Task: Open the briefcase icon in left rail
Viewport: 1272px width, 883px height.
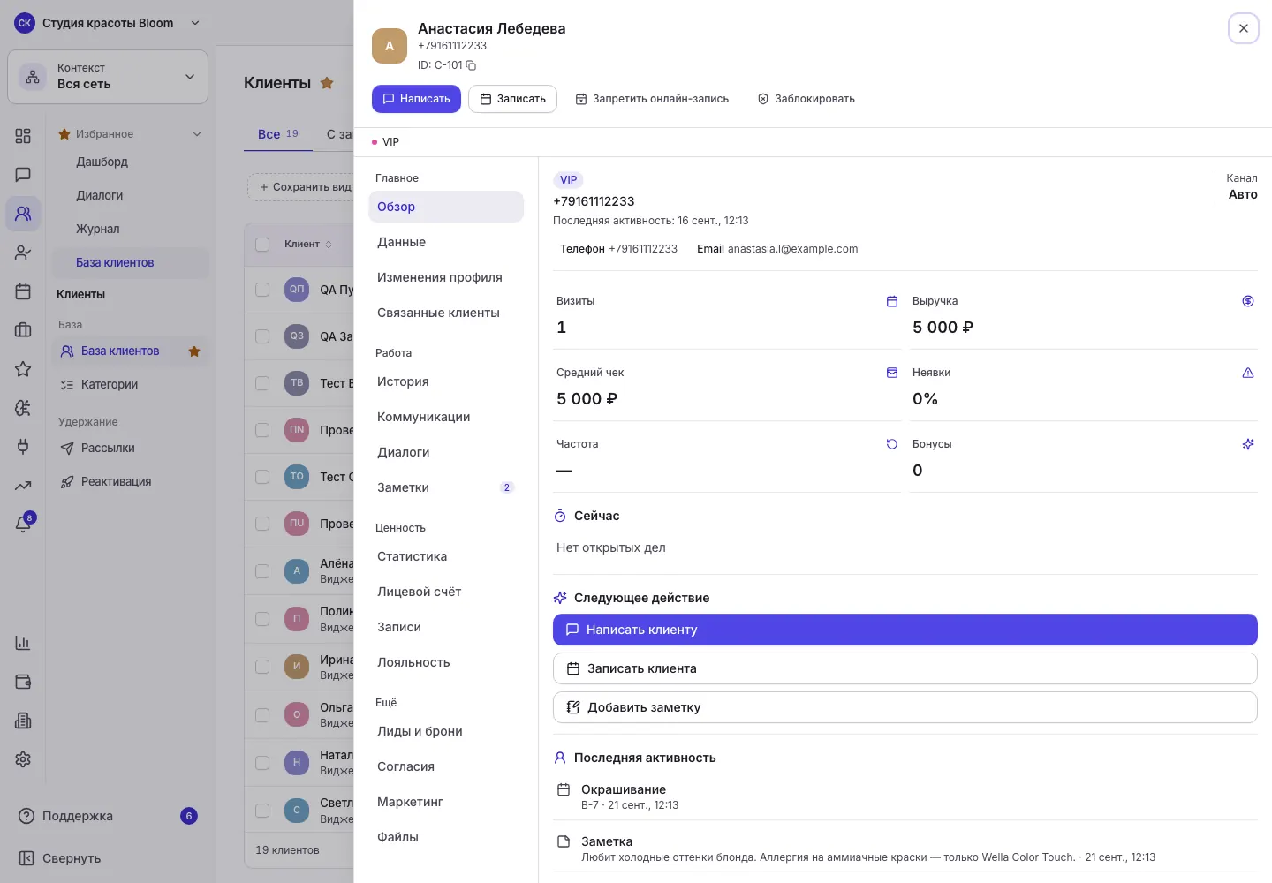Action: [x=23, y=330]
